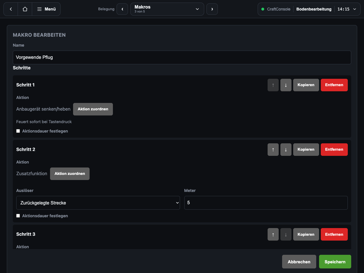Assign action for Anbaugerät senken/heben
364x273 pixels.
(x=93, y=109)
